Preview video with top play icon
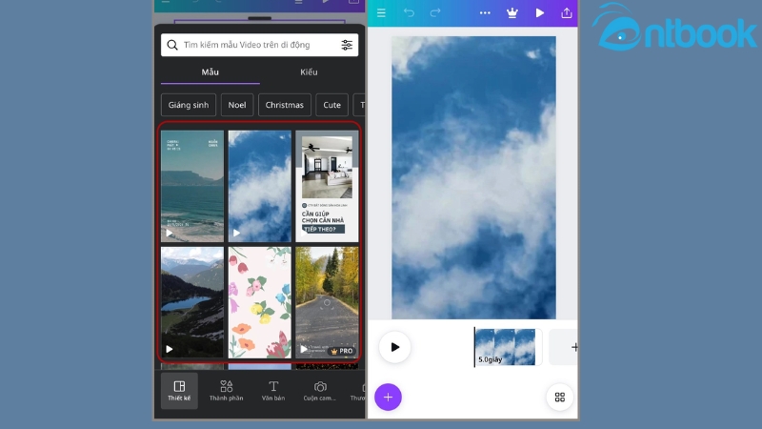 [539, 13]
